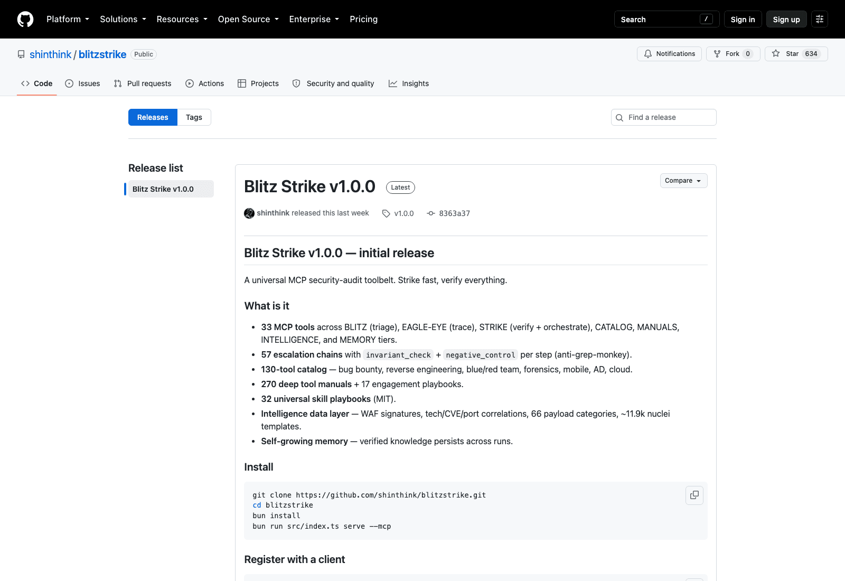
Task: Click the invariant_check code label
Action: [398, 355]
